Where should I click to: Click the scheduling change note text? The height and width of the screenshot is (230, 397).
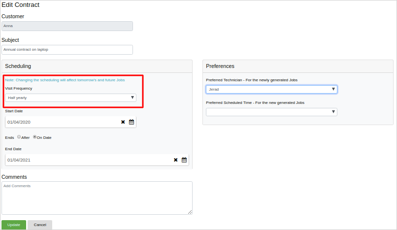[65, 80]
